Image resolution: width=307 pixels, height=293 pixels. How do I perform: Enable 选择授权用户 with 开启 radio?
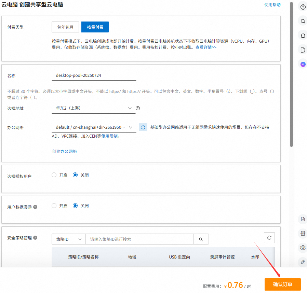(x=54, y=175)
